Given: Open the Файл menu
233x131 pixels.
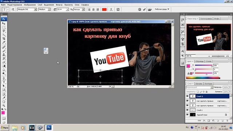Looking at the screenshot, I should pyautogui.click(x=3, y=5).
